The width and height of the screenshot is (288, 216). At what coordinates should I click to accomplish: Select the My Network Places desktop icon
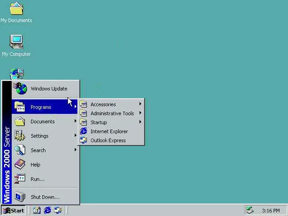[x=17, y=74]
